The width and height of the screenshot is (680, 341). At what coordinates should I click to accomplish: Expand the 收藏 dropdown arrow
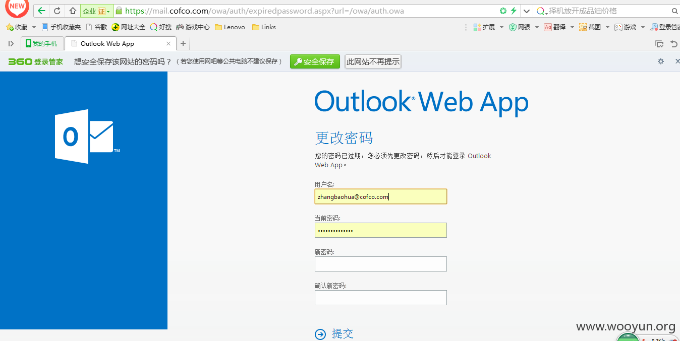point(34,27)
